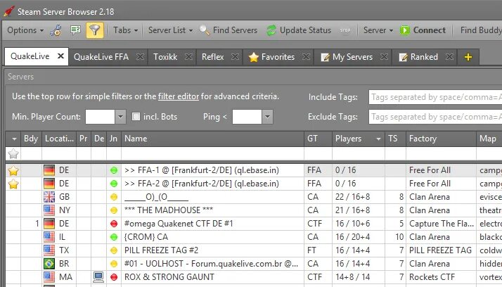
Task: Click the Exclude Tags input field
Action: (435, 117)
